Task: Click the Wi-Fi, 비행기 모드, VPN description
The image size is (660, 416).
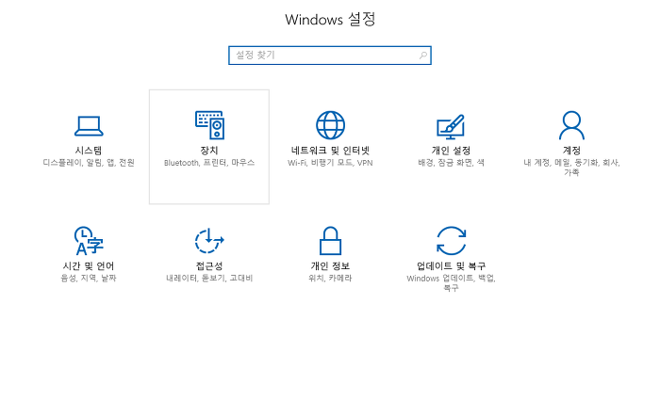Action: click(x=330, y=162)
